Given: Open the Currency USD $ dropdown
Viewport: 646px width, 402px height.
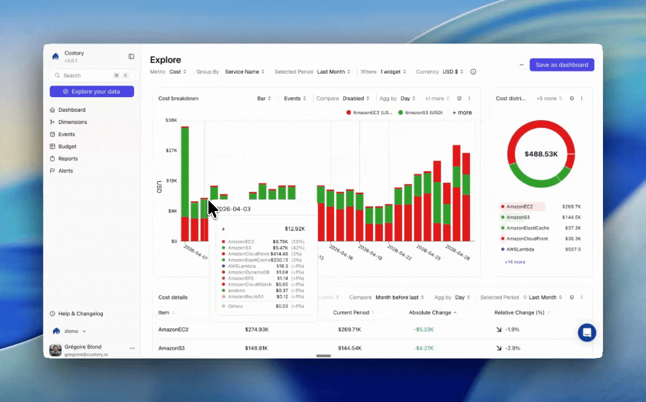Looking at the screenshot, I should click(x=453, y=71).
